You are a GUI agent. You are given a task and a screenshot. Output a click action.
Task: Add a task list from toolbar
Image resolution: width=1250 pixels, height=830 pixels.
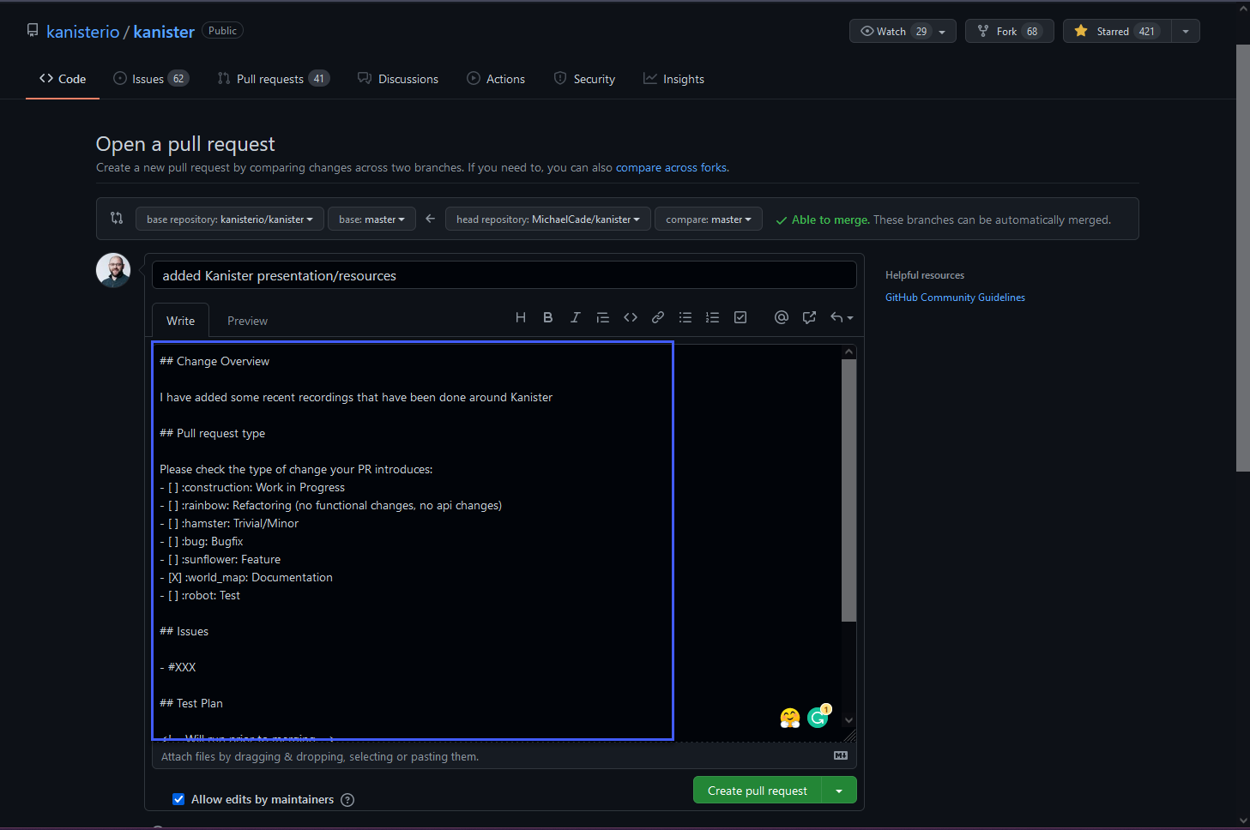tap(740, 317)
